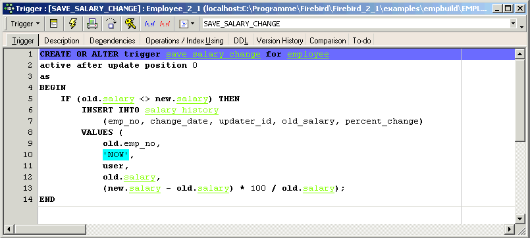
Task: Click the blue comment selection icon
Action: pos(149,24)
